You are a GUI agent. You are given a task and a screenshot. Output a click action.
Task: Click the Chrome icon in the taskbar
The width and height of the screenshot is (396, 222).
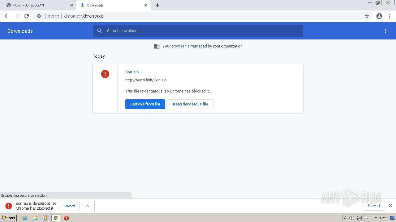pyautogui.click(x=56, y=218)
